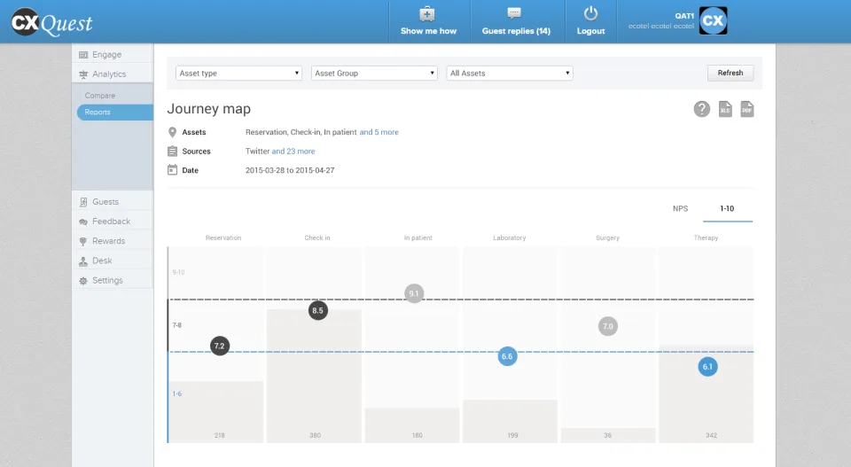
Task: Expand 'and 23 more' sources link
Action: click(293, 152)
